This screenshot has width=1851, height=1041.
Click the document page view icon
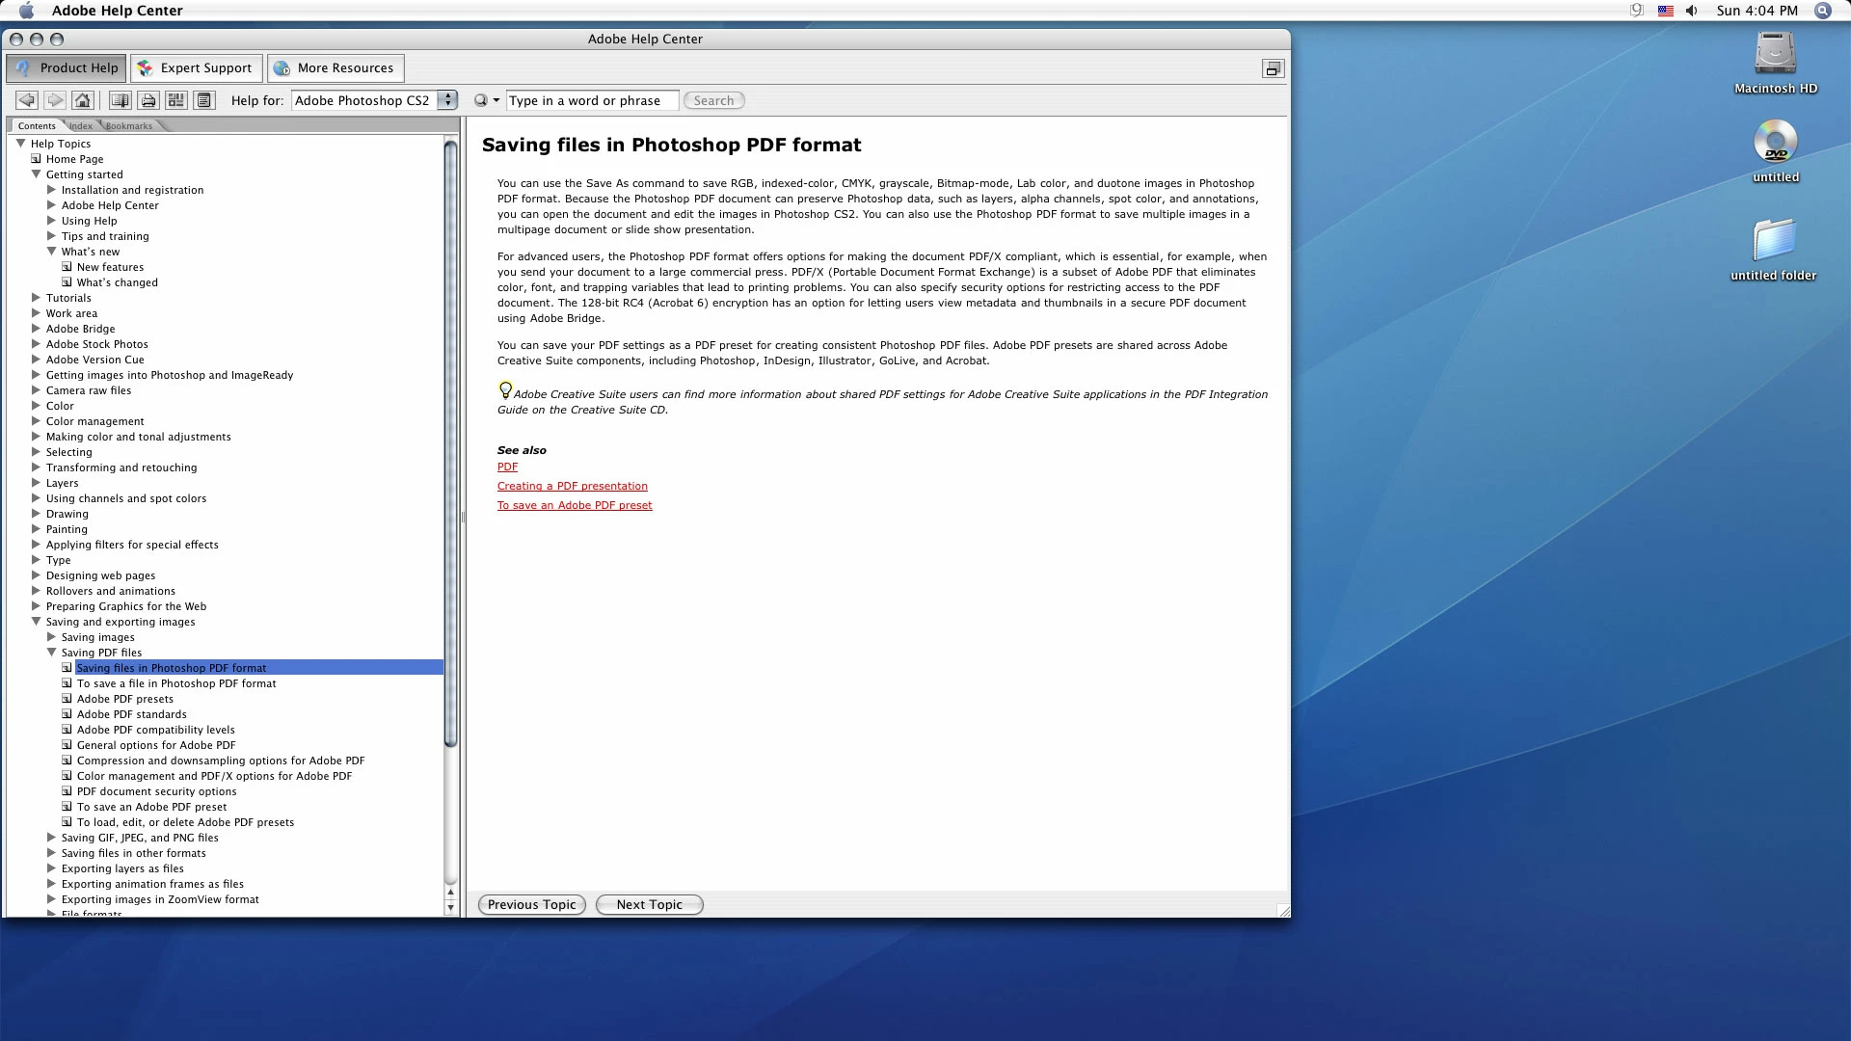[x=203, y=100]
